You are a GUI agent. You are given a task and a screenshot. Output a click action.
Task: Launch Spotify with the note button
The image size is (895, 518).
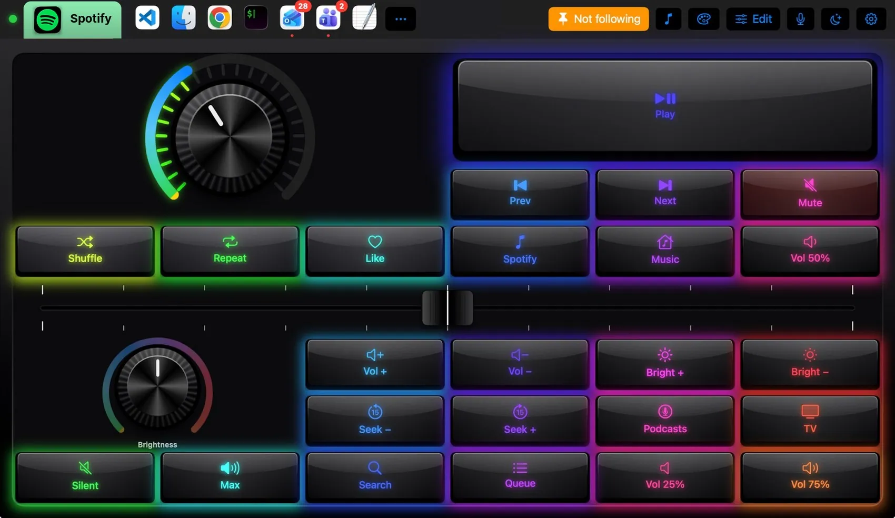[520, 251]
